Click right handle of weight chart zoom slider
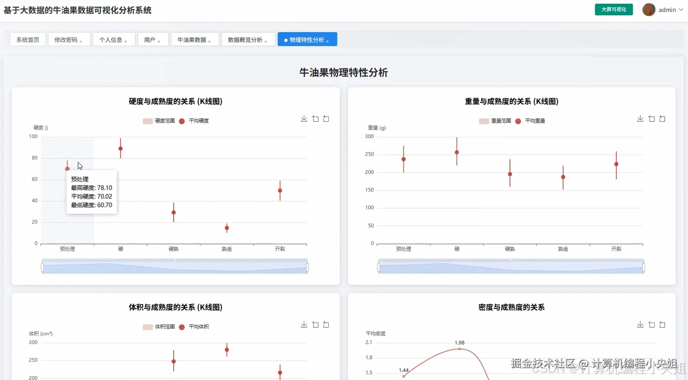The height and width of the screenshot is (380, 688). click(644, 267)
